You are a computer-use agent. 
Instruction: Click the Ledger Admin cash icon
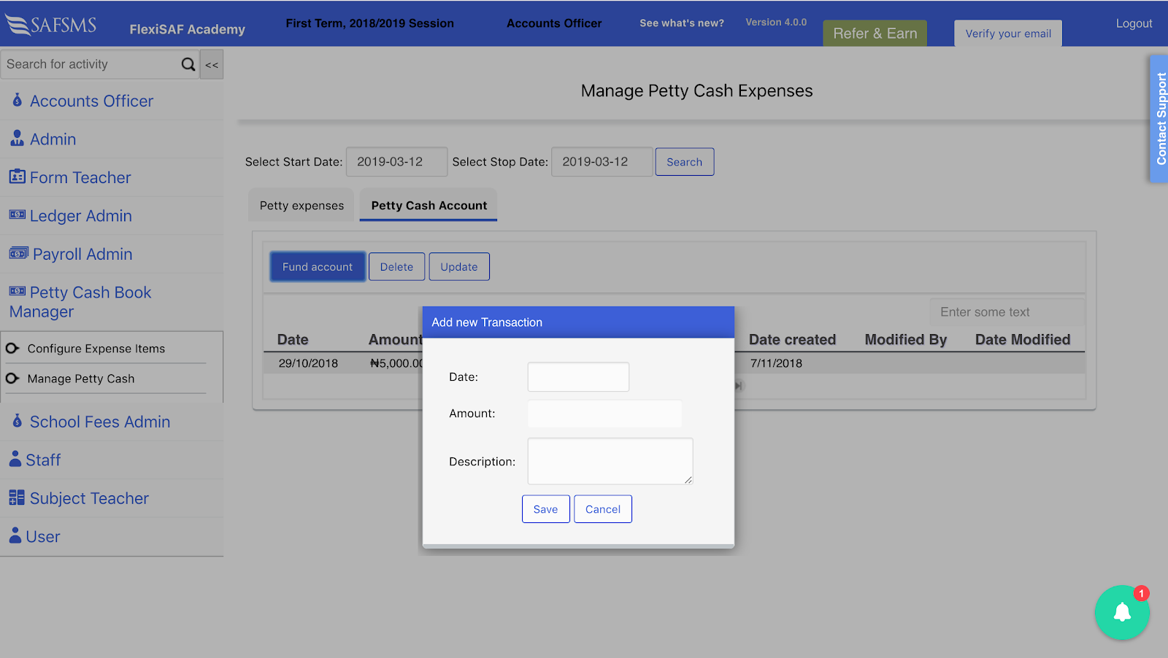17,214
